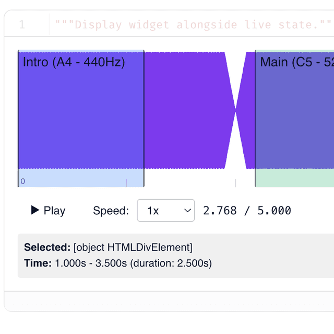Click the purple waveform between the regions
Image resolution: width=334 pixels, height=334 pixels.
click(x=184, y=110)
